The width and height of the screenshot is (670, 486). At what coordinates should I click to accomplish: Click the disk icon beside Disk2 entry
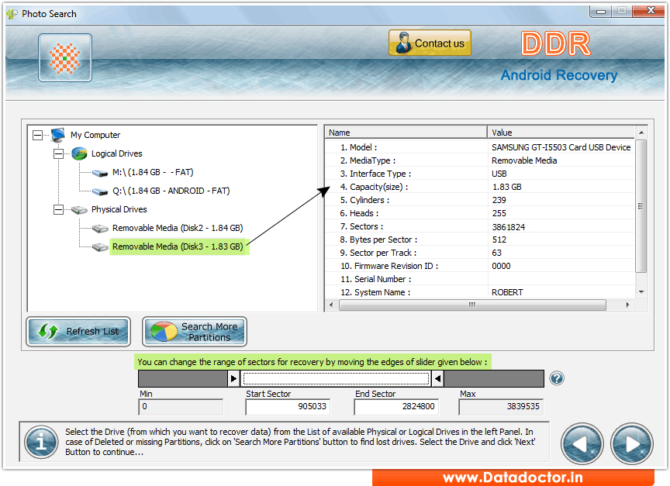tap(100, 228)
